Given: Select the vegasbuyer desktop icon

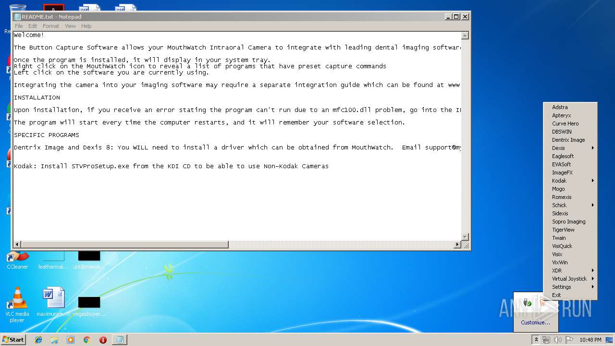Looking at the screenshot, I should pyautogui.click(x=89, y=307).
